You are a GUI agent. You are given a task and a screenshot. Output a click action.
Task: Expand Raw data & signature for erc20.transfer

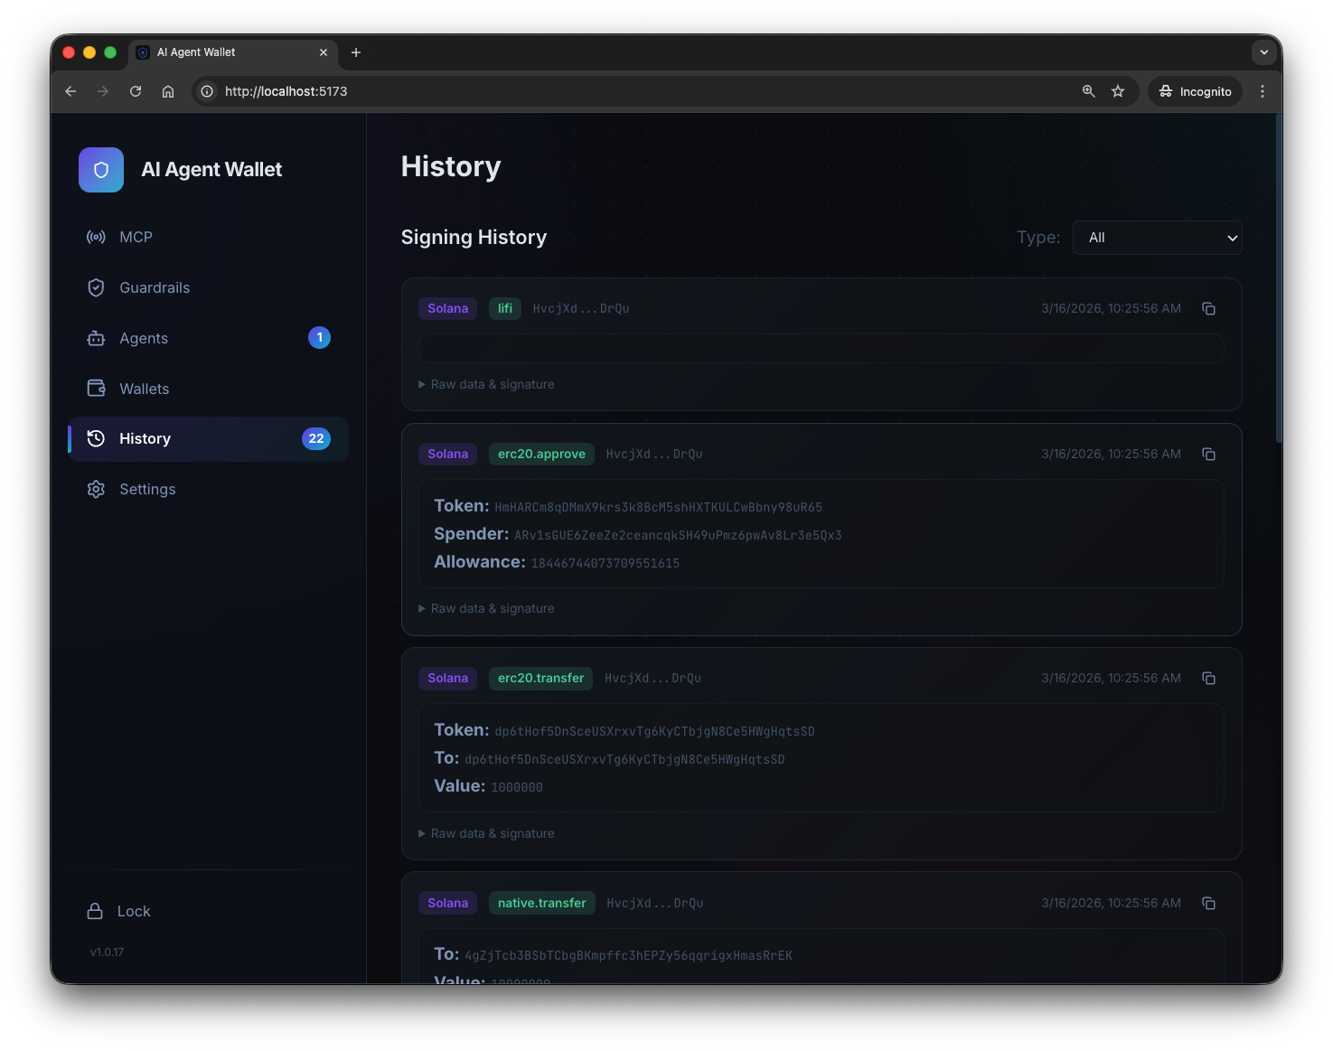[492, 834]
